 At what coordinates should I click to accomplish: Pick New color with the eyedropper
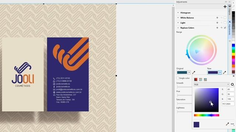coord(225,73)
